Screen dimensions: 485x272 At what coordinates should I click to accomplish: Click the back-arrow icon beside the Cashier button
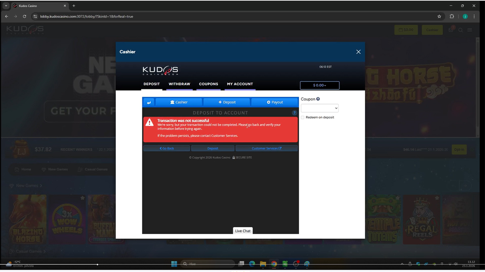click(x=149, y=102)
